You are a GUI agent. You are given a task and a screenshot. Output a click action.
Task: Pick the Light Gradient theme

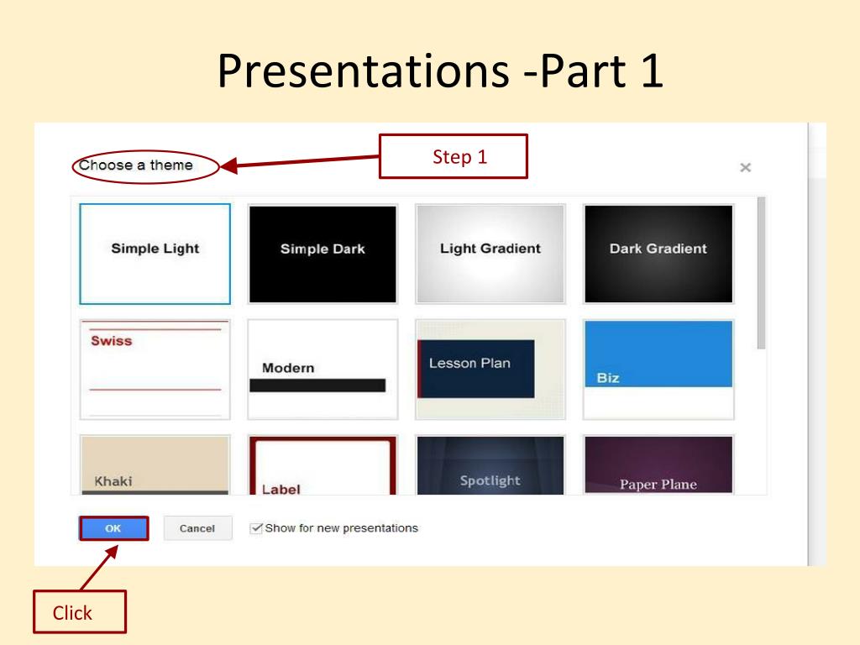[490, 254]
